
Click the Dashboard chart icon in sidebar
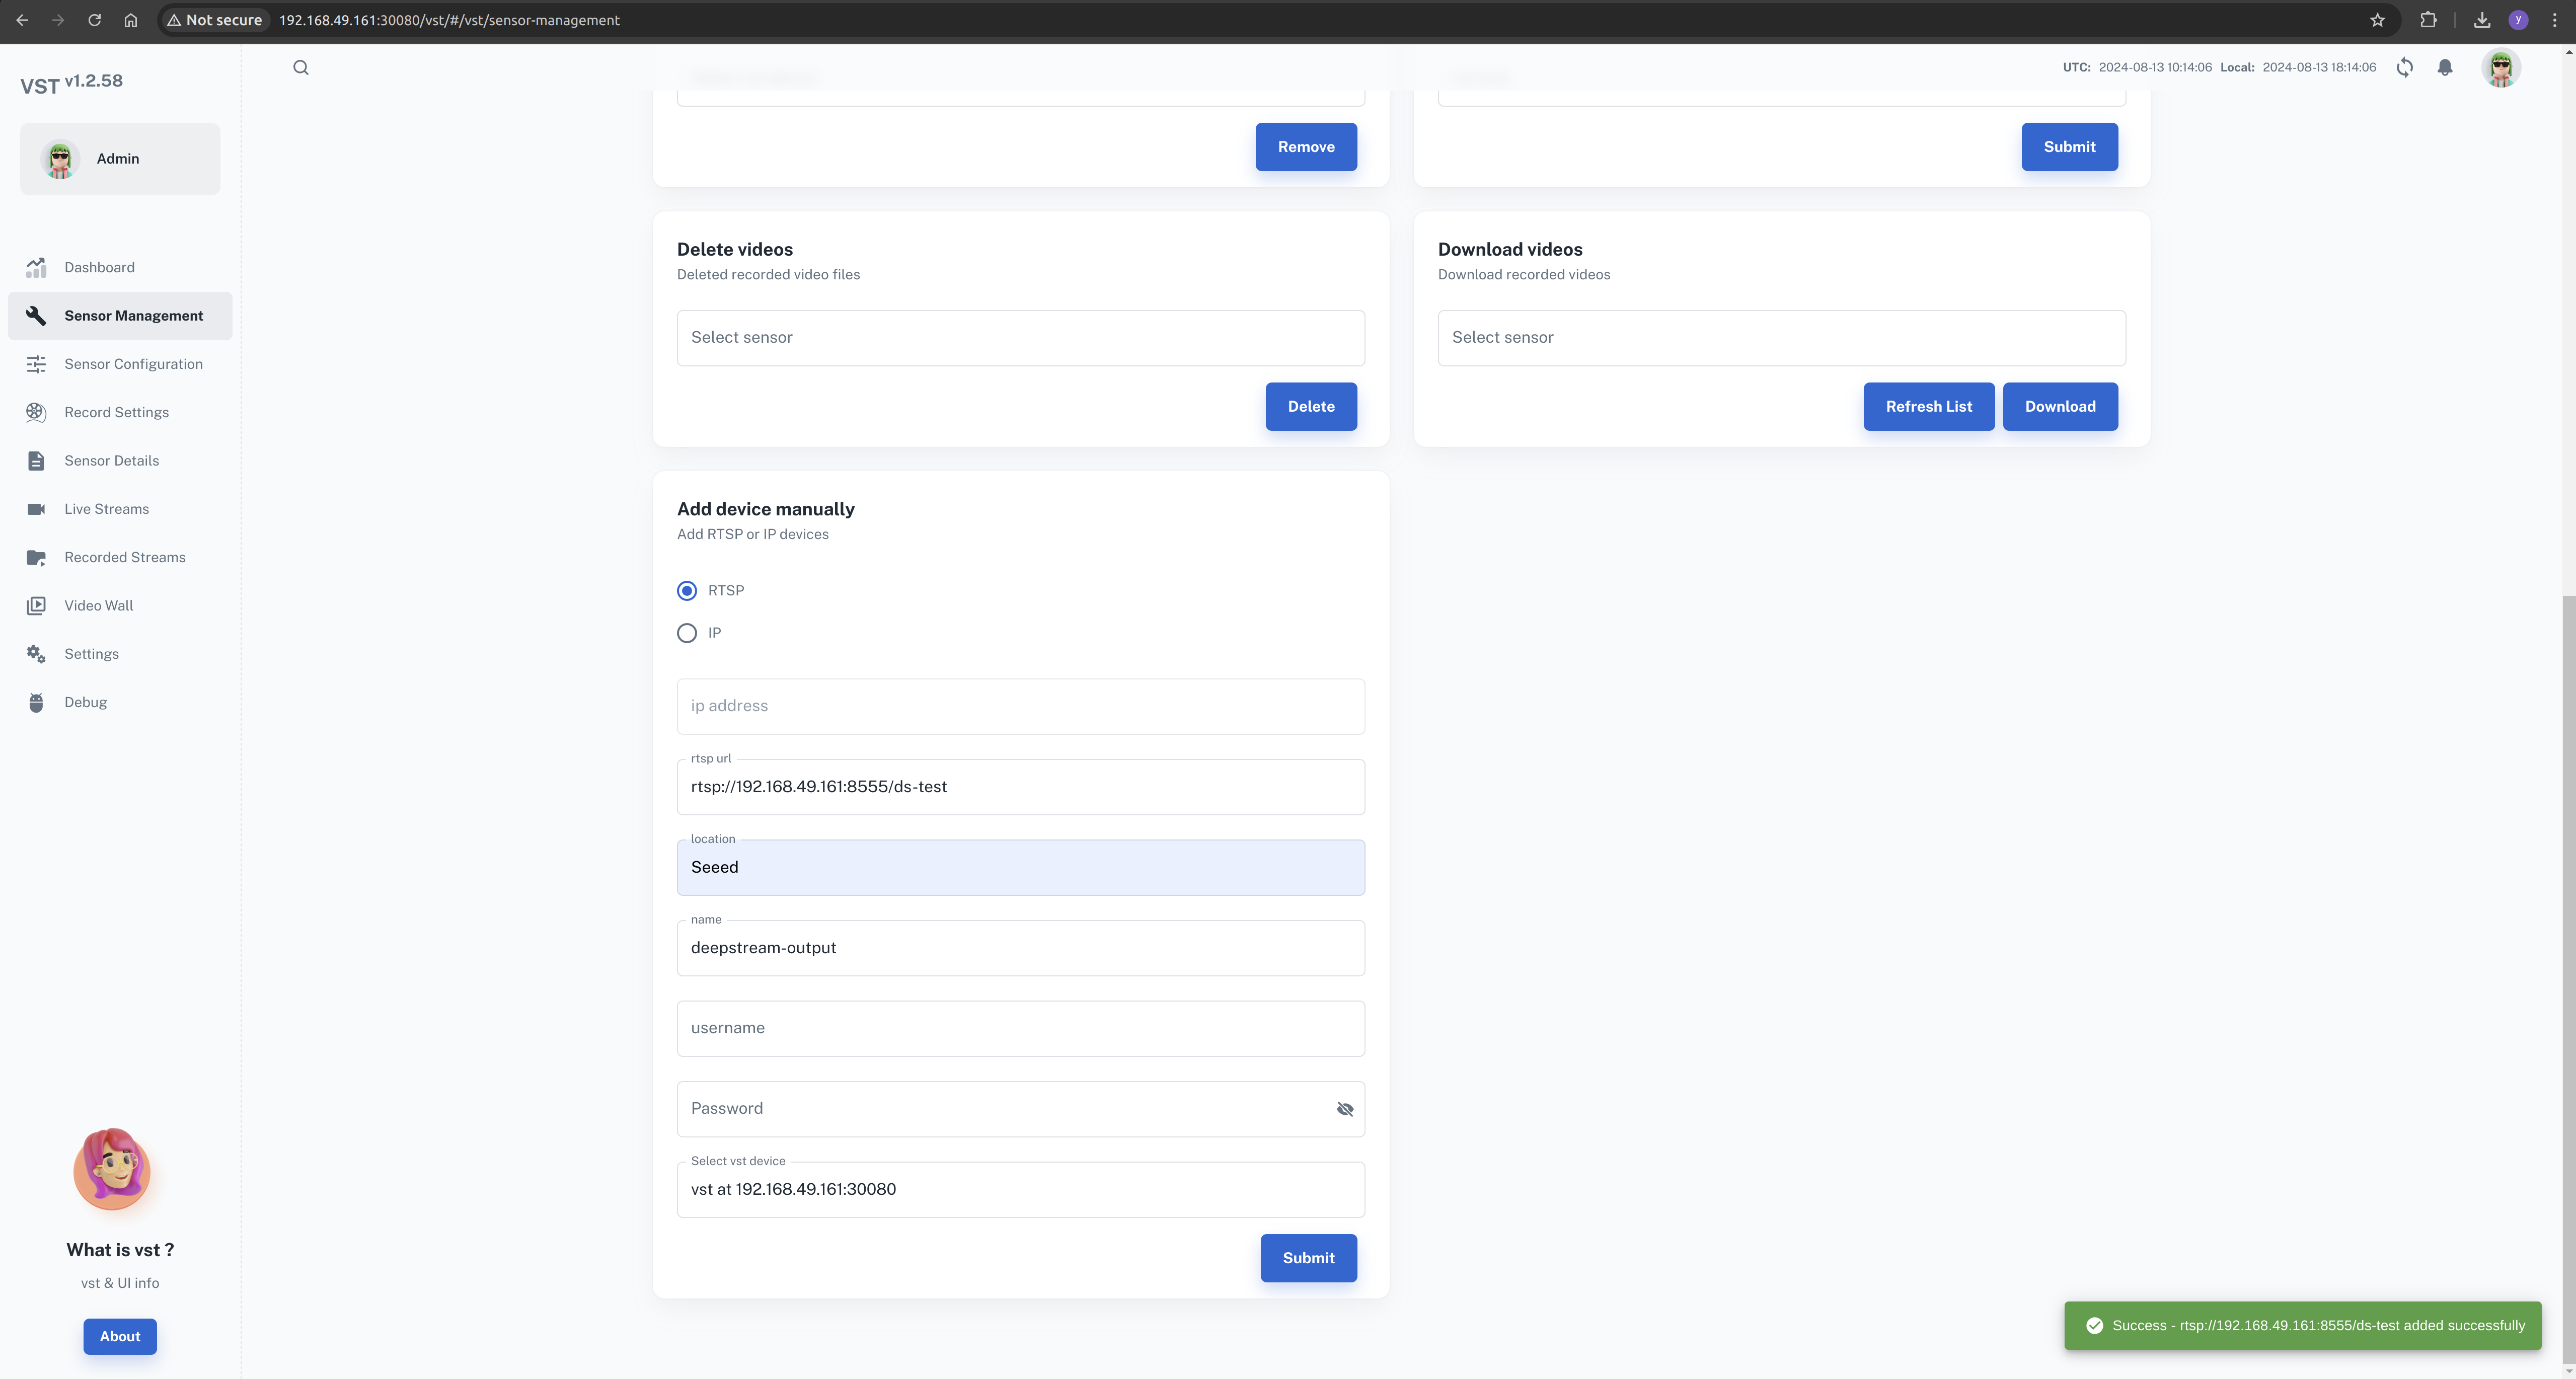pos(36,267)
